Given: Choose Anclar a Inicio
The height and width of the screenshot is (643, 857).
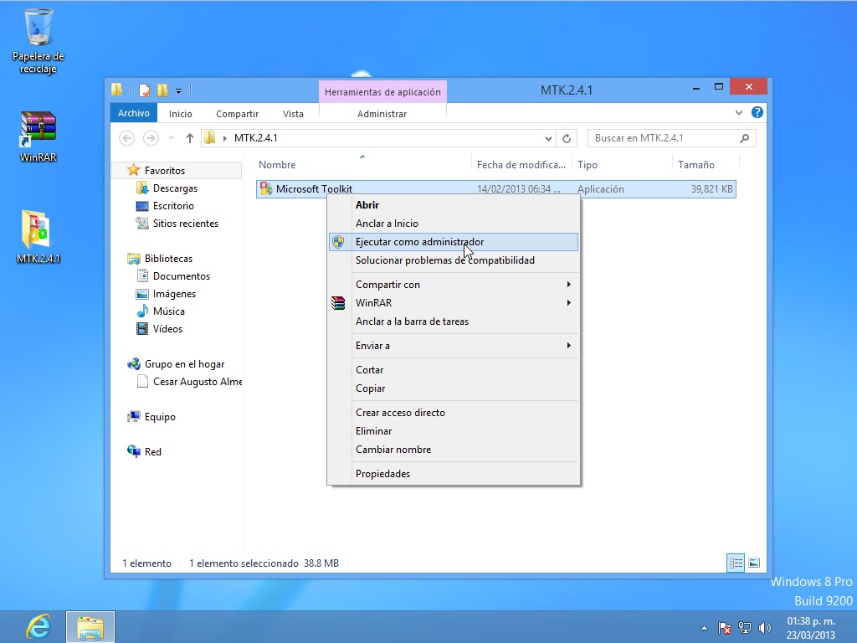Looking at the screenshot, I should 454,223.
